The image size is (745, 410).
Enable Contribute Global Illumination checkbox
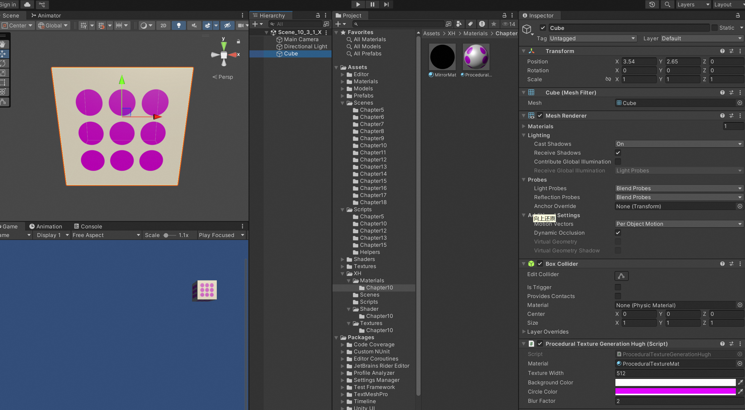(618, 162)
